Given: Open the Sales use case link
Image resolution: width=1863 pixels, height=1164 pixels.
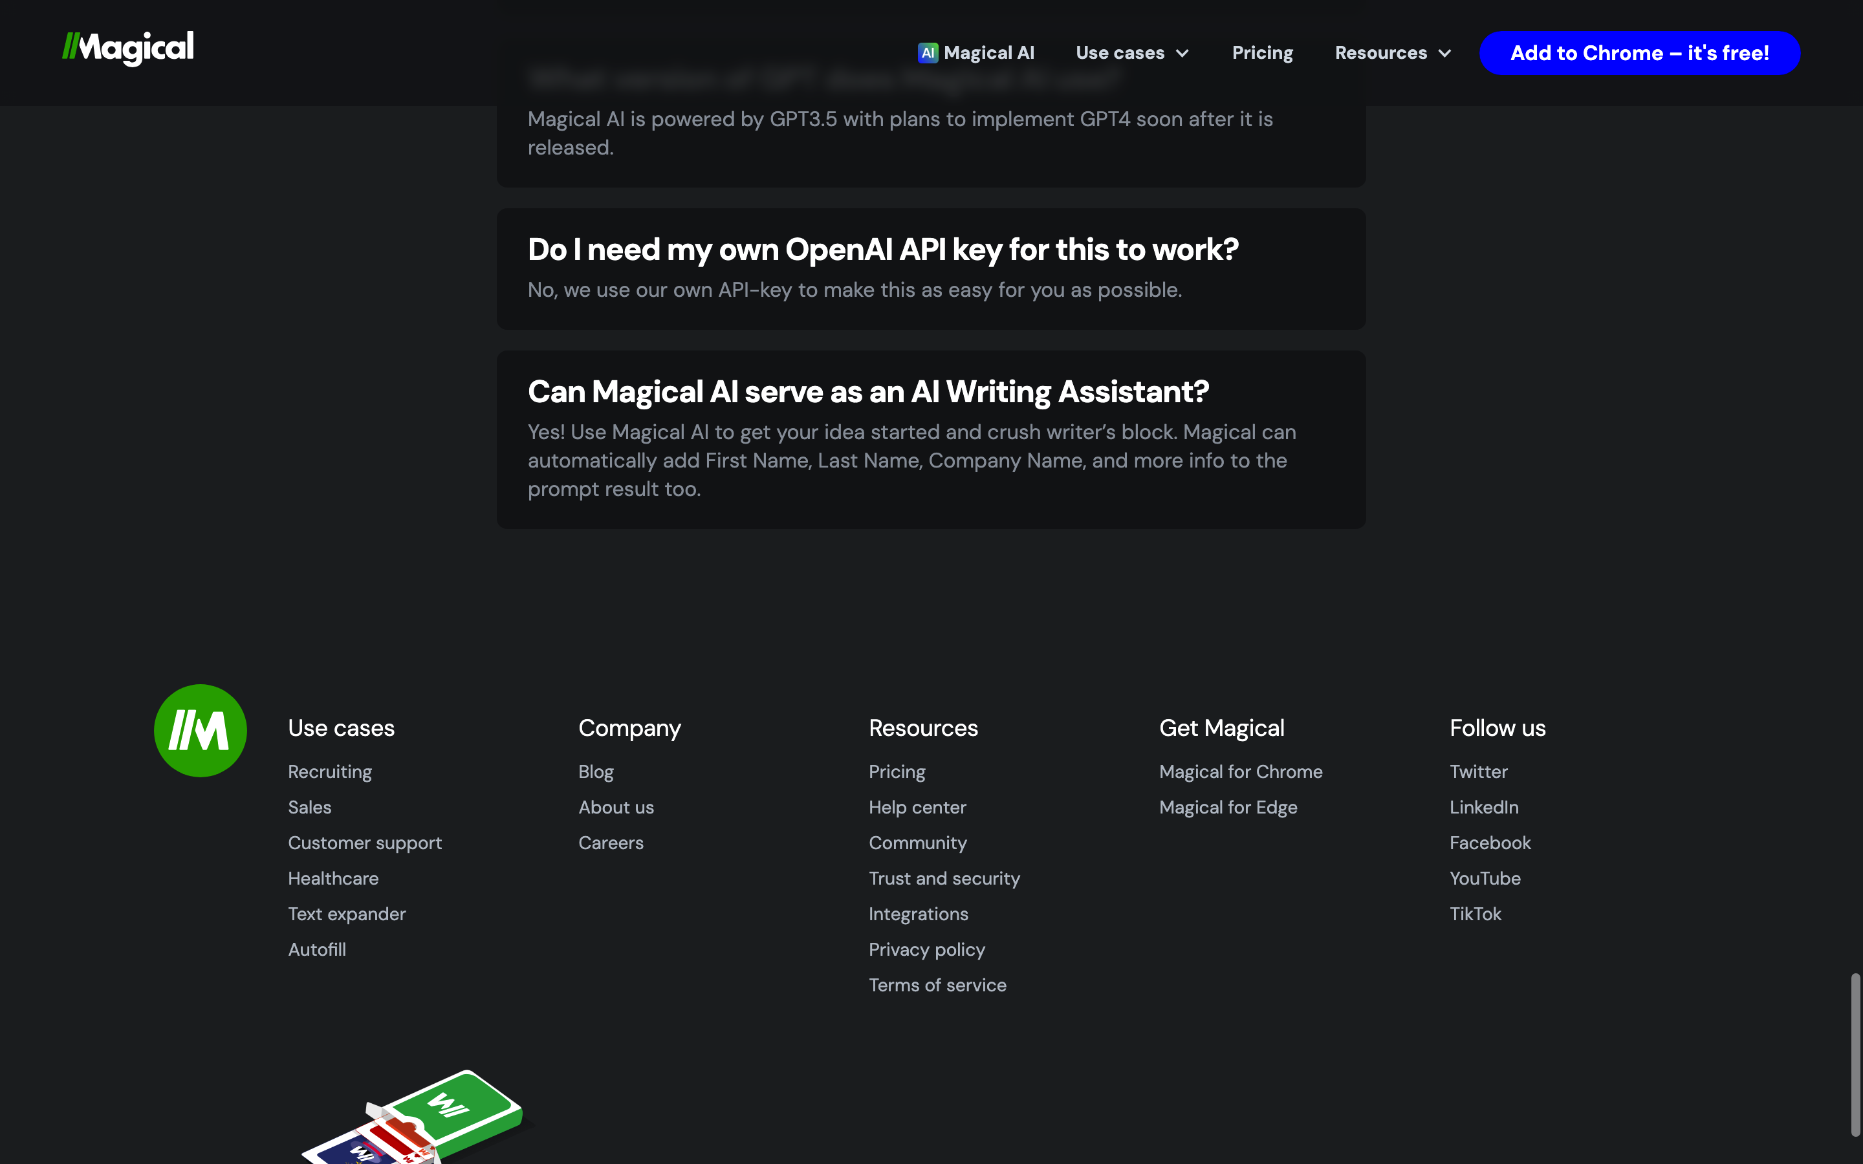Looking at the screenshot, I should coord(309,807).
